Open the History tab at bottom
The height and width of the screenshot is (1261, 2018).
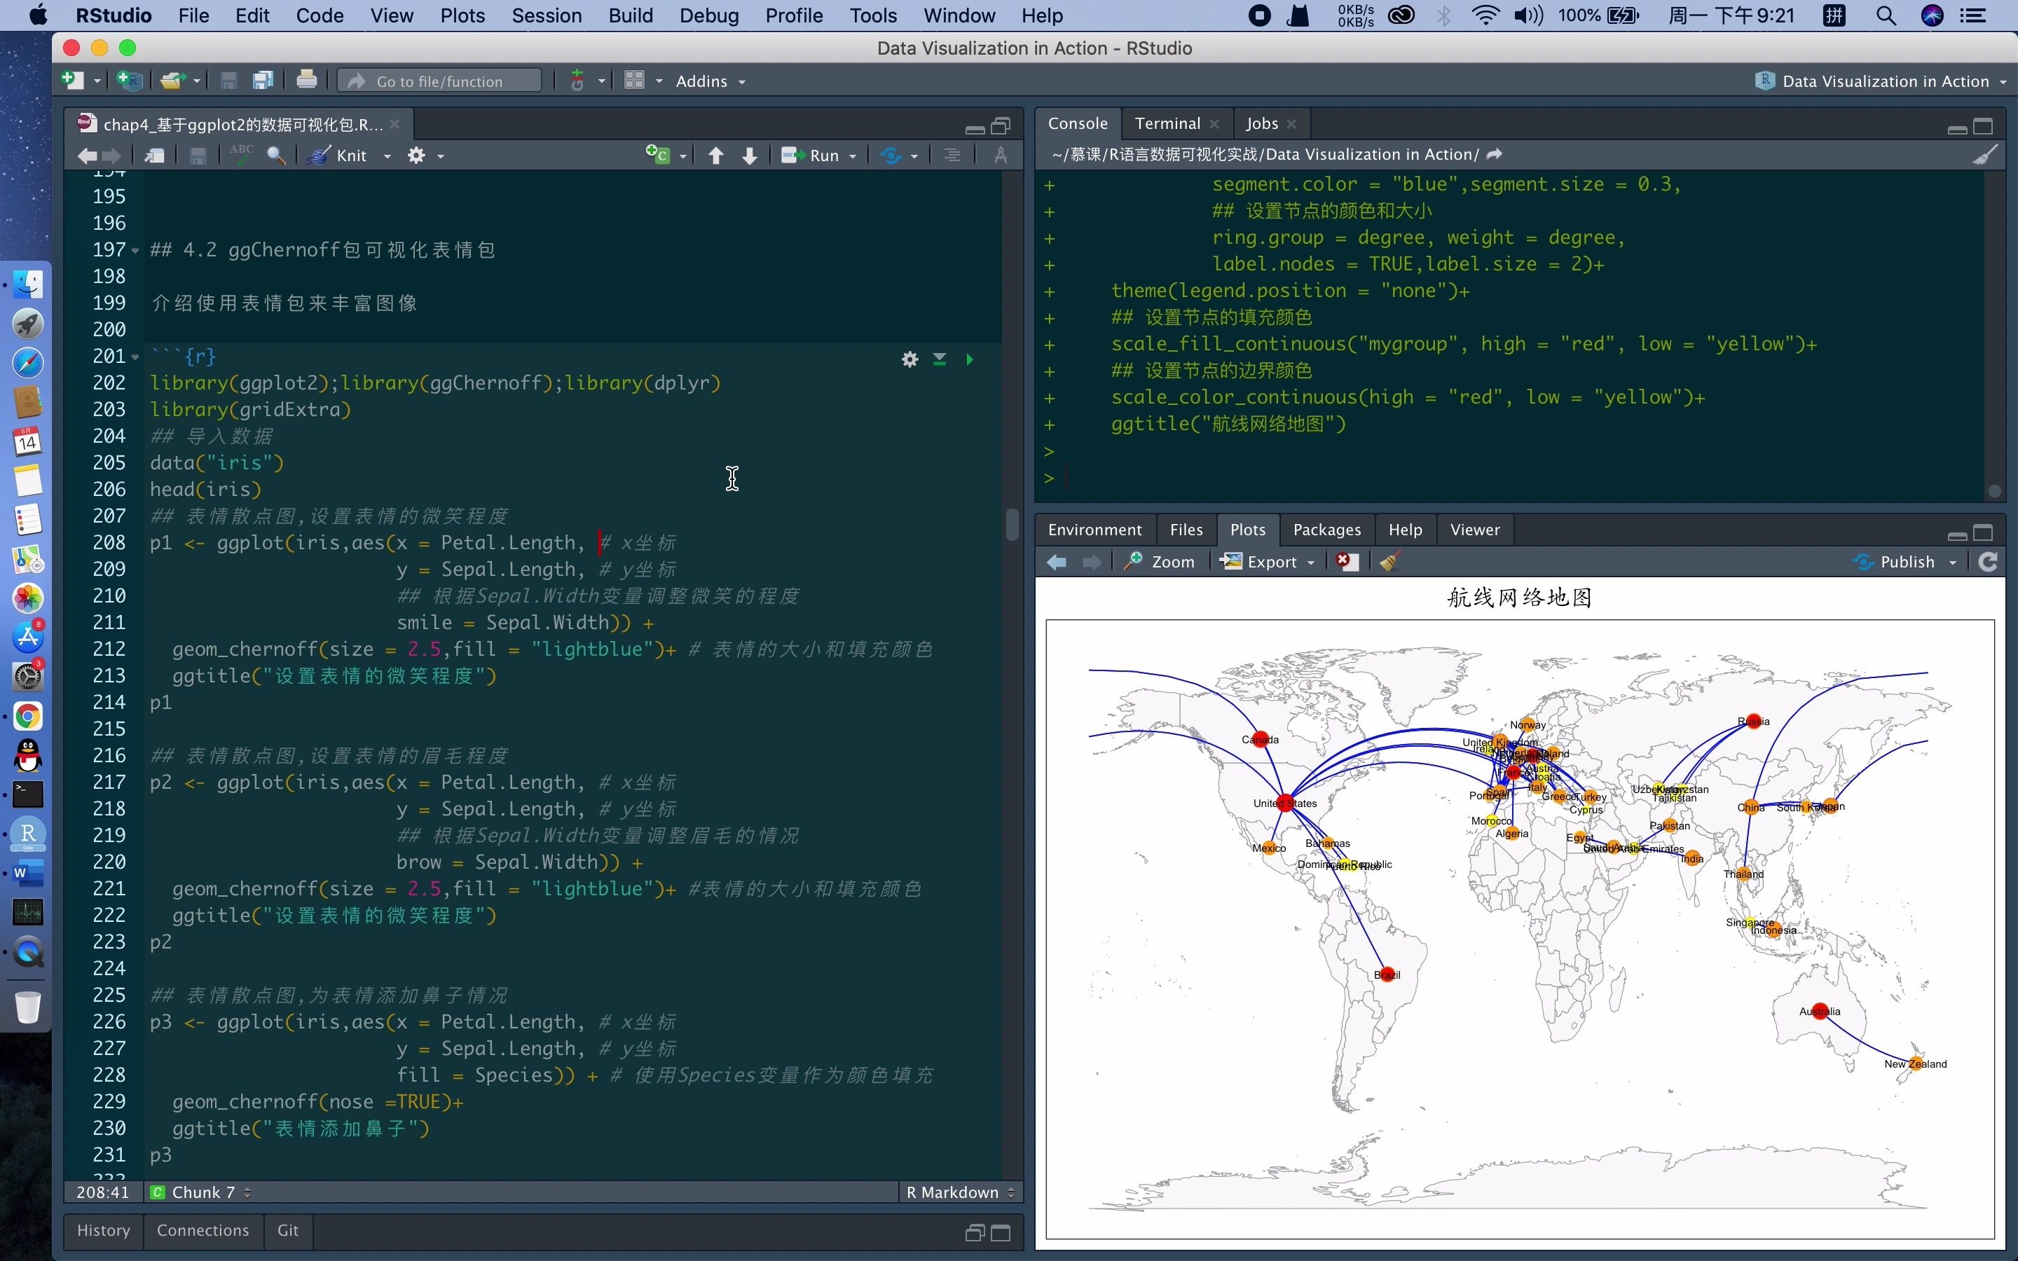[x=104, y=1231]
